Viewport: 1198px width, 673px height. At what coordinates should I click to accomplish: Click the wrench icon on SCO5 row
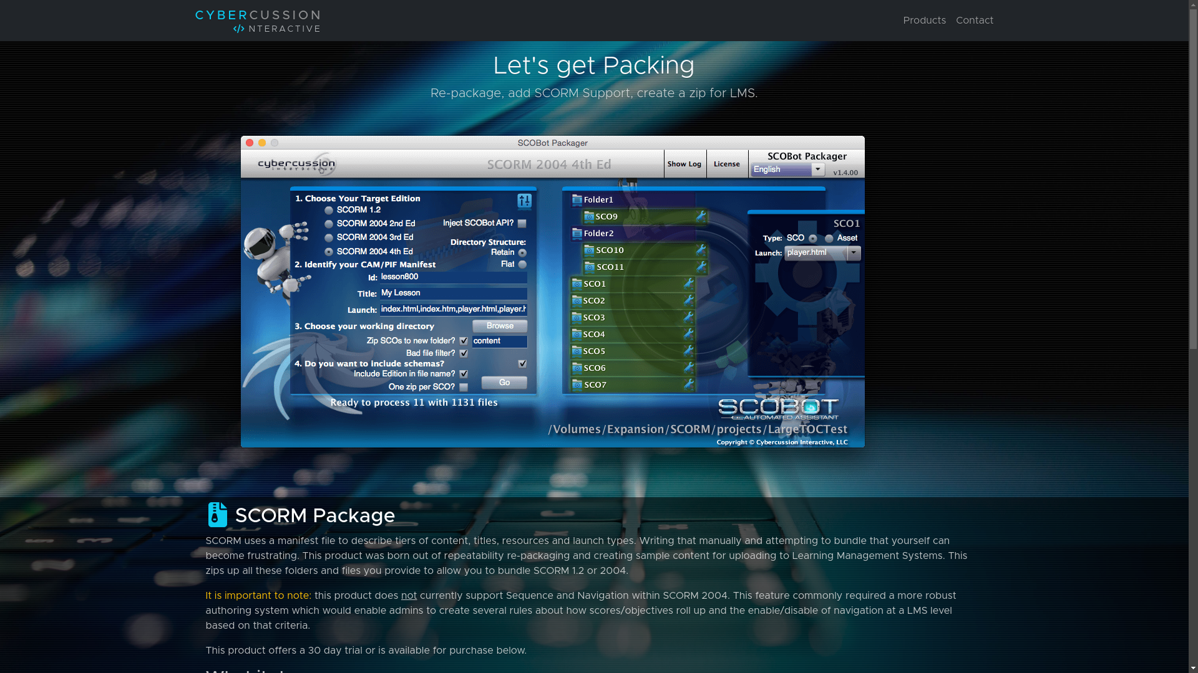(688, 351)
